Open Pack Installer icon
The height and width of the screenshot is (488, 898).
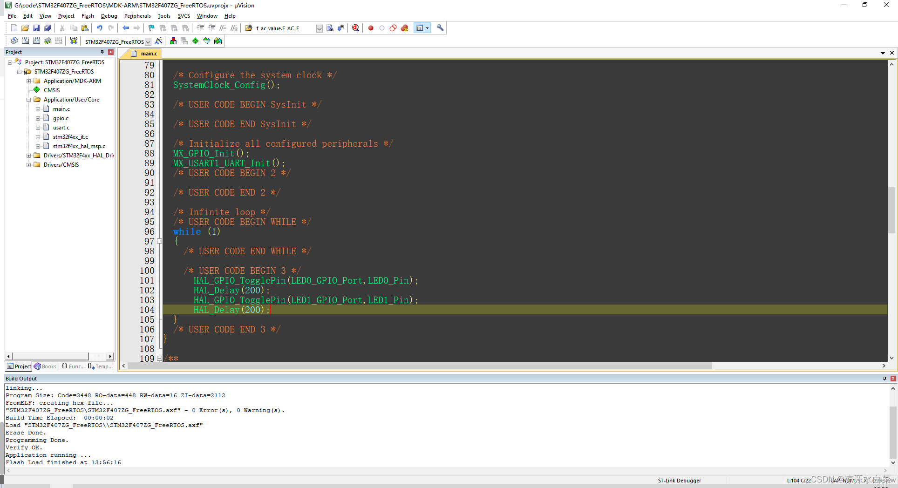218,41
